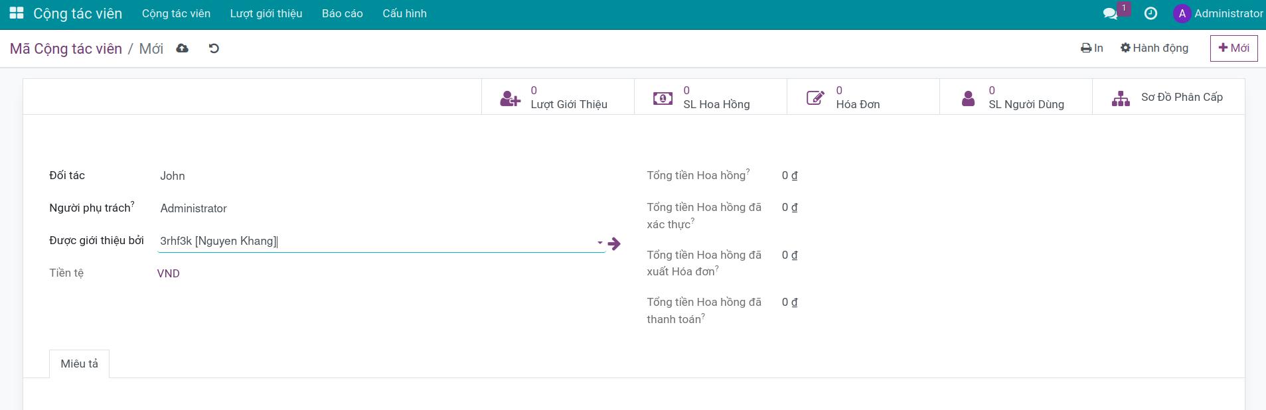This screenshot has width=1266, height=410.
Task: Open the Cộng tác viên menu
Action: [x=176, y=13]
